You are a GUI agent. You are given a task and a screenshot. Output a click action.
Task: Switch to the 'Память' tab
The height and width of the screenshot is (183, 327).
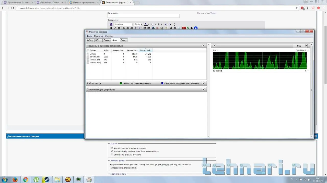pyautogui.click(x=107, y=40)
